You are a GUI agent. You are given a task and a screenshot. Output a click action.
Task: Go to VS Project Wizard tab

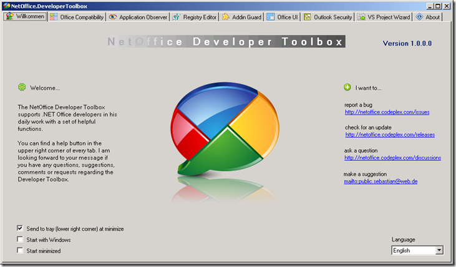point(384,17)
